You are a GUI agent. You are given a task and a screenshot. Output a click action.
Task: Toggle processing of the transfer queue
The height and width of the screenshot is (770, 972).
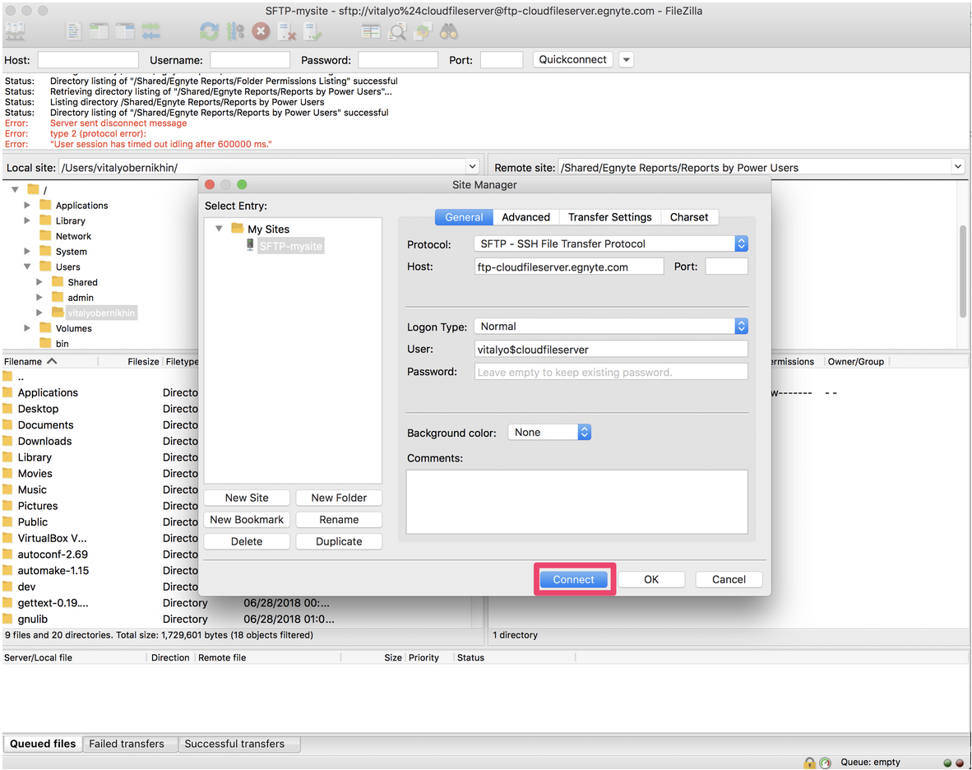[235, 31]
